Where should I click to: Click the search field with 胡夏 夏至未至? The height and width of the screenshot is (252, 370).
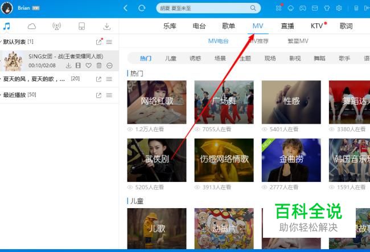[208, 8]
